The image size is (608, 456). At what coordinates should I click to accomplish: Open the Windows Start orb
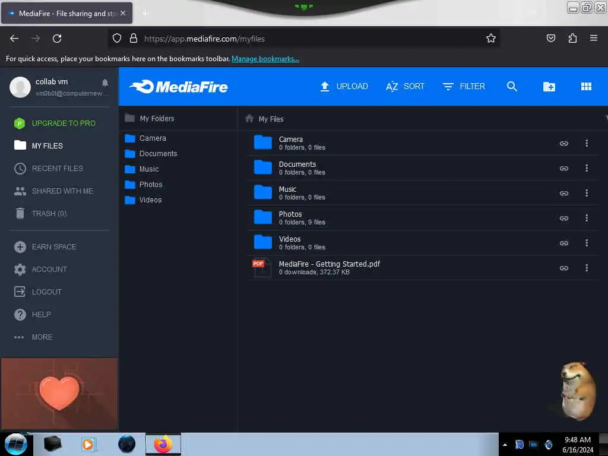(15, 444)
